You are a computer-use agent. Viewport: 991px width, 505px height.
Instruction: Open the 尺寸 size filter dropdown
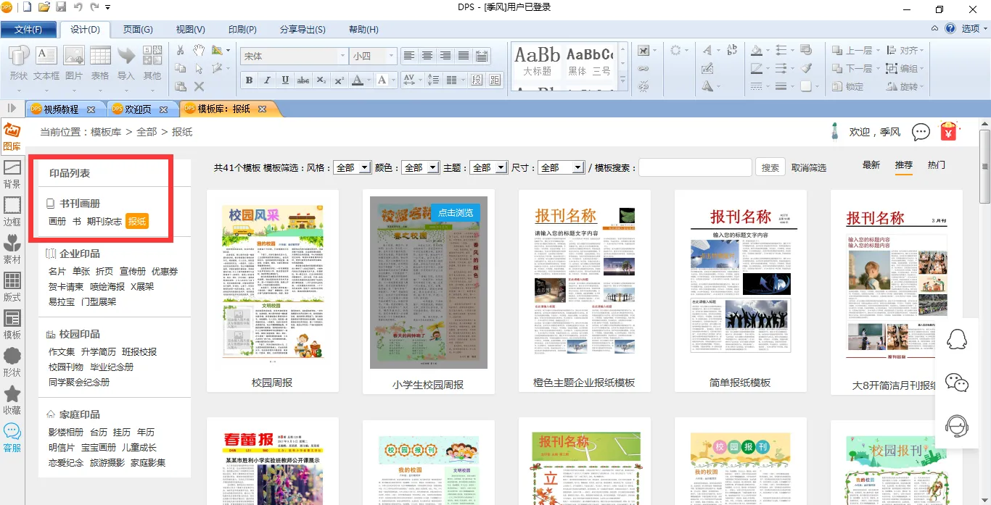[561, 167]
